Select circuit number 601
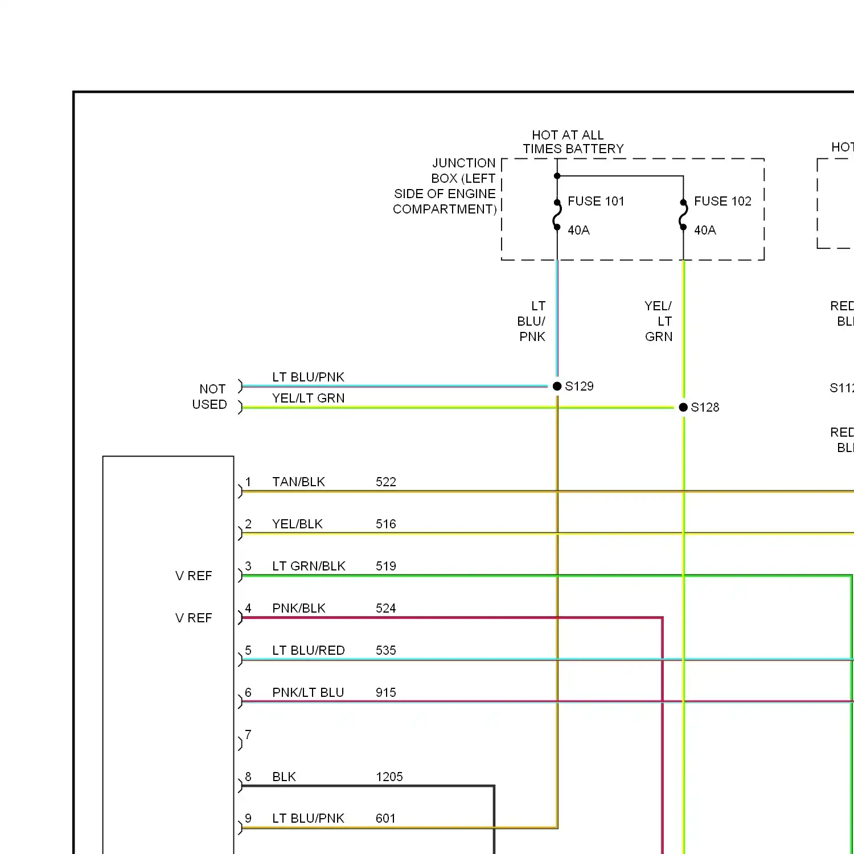Screen dimensions: 854x854 (386, 819)
